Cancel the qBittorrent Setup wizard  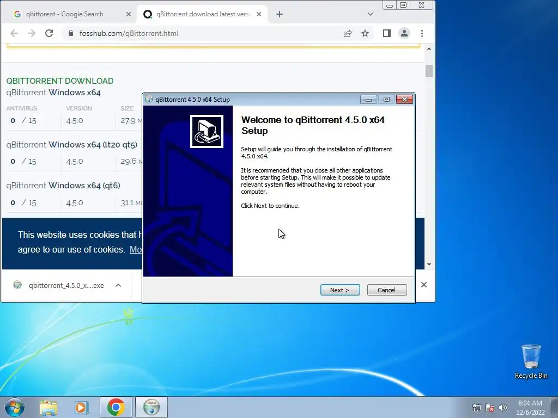(387, 290)
